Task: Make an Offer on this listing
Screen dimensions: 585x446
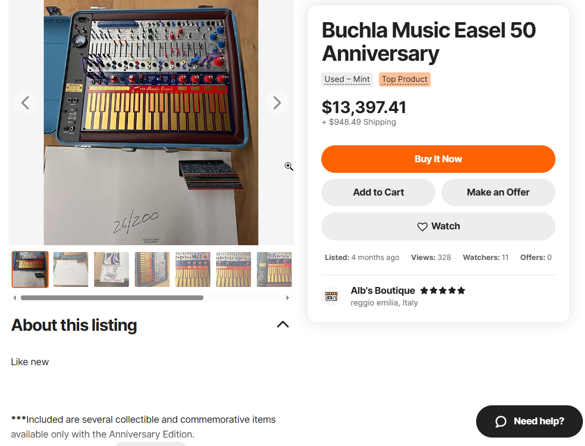Action: pyautogui.click(x=498, y=192)
